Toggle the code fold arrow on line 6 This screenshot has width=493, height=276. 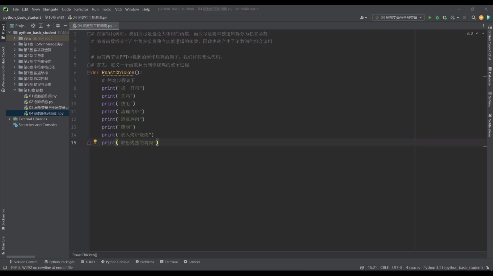(89, 73)
